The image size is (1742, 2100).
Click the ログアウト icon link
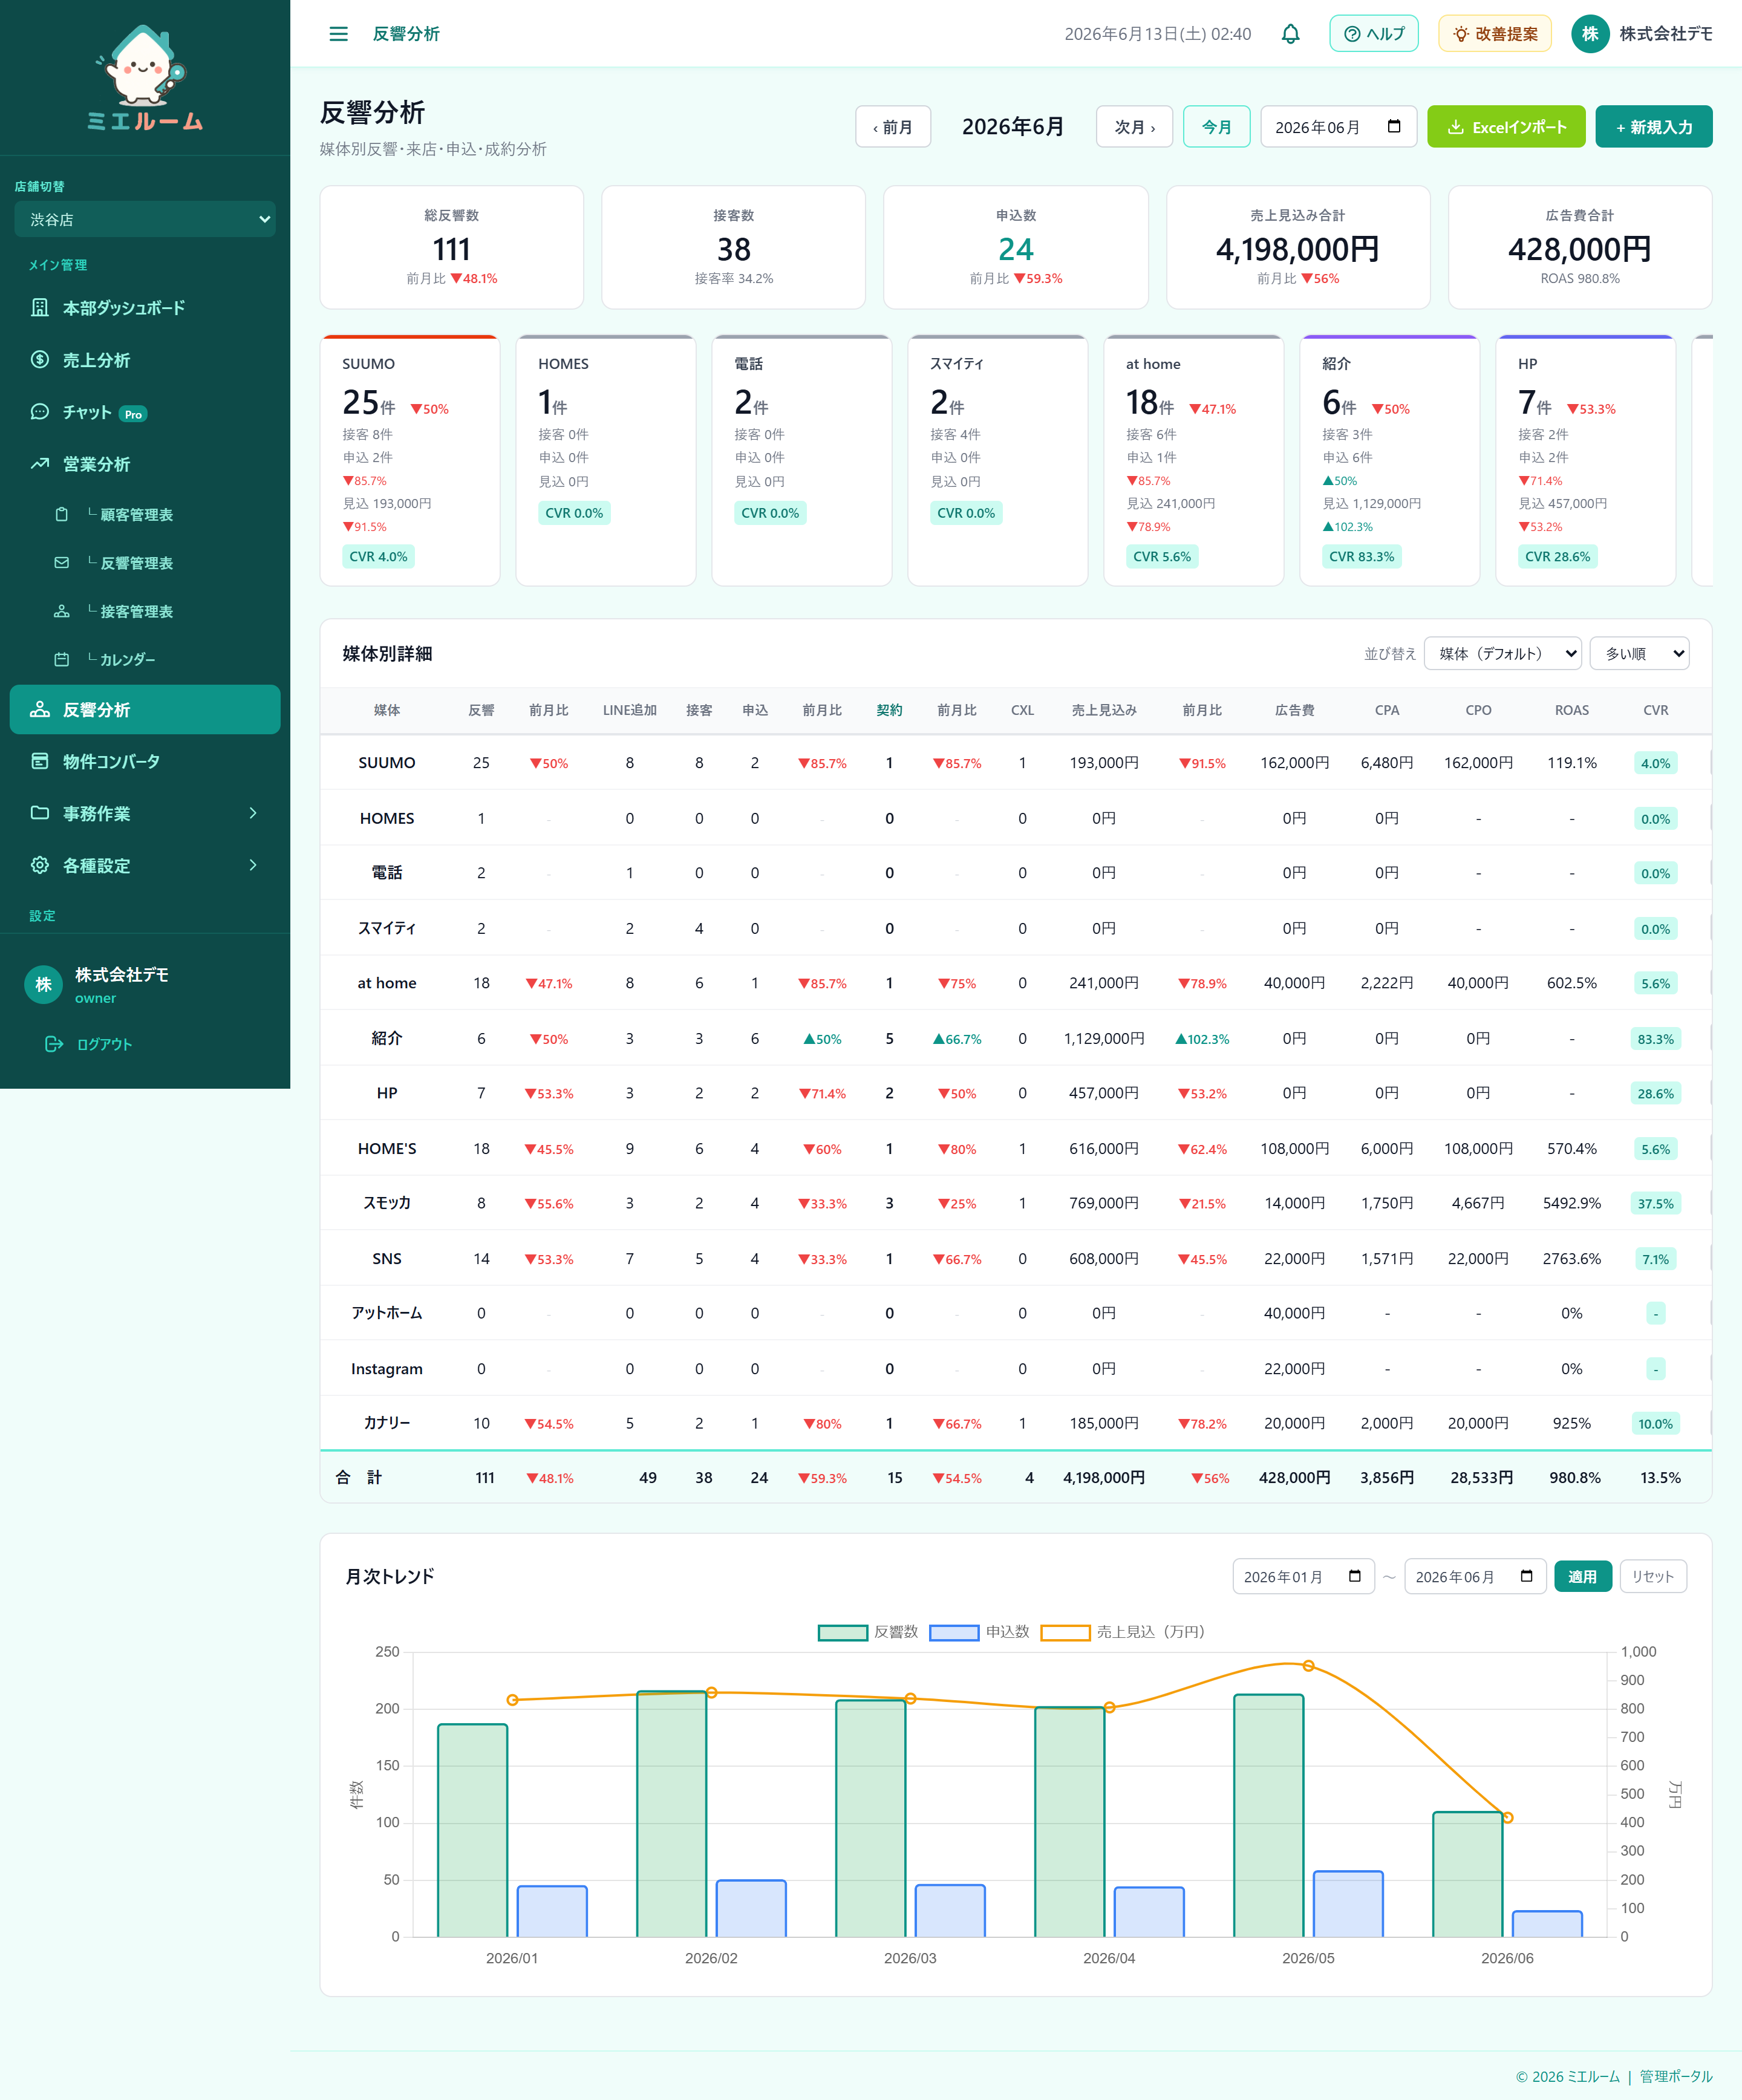point(89,1044)
